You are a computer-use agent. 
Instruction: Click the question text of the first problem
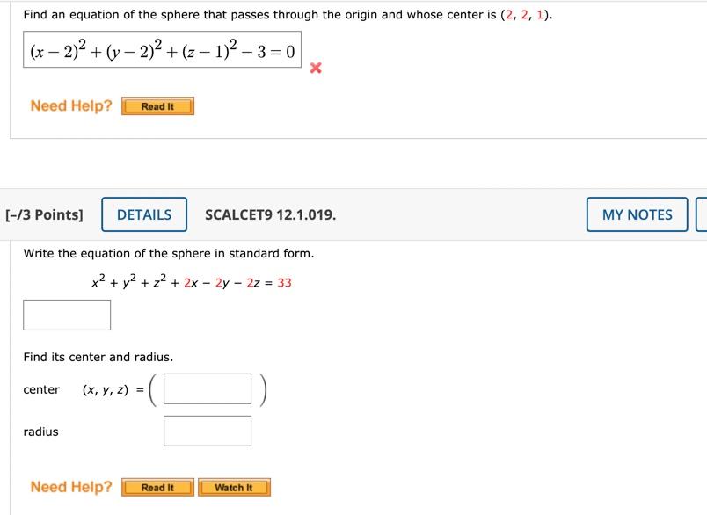[264, 14]
